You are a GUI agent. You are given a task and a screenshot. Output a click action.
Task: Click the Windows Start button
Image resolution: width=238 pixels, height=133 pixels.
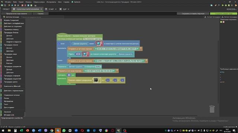(x=3, y=130)
